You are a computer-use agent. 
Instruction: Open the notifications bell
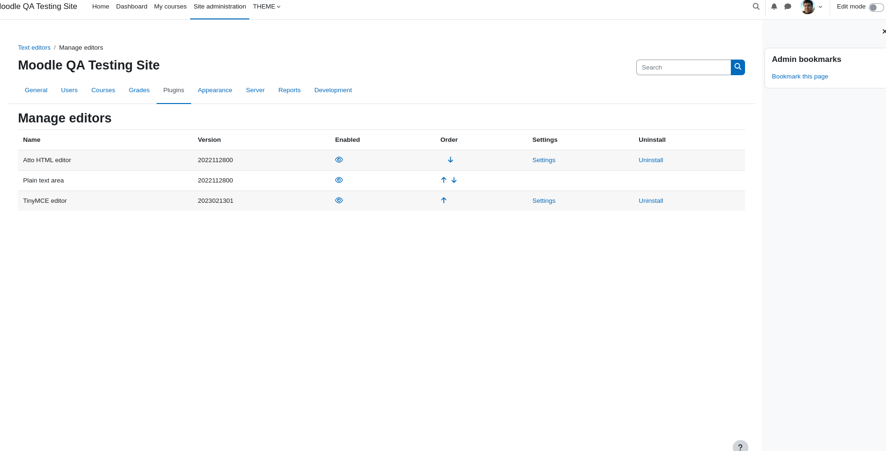pyautogui.click(x=774, y=7)
